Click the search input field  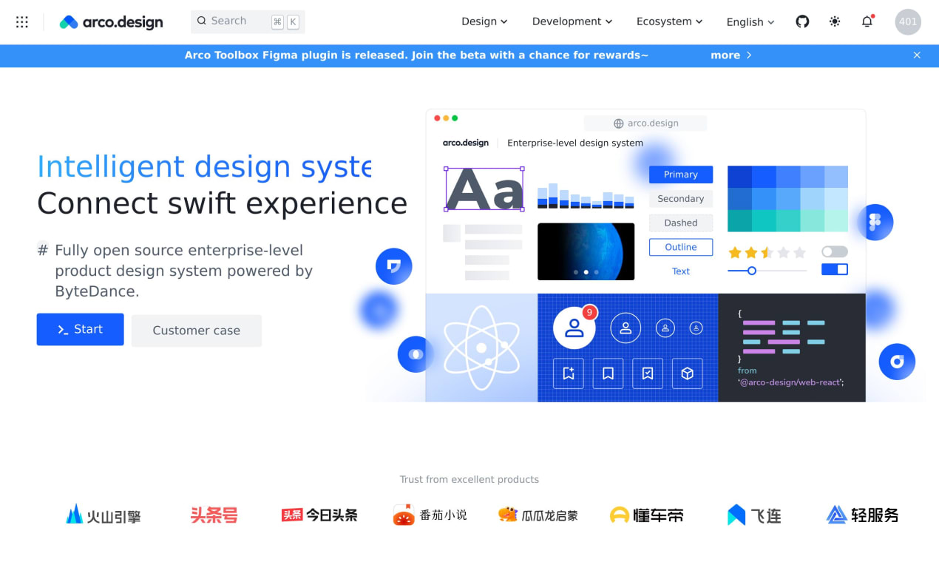tap(248, 21)
